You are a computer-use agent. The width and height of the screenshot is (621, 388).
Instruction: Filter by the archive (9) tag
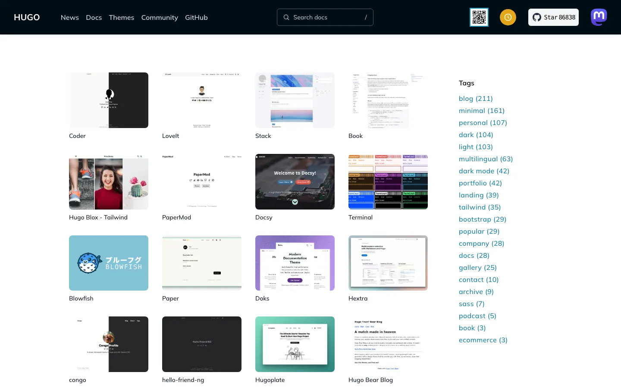coord(476,292)
